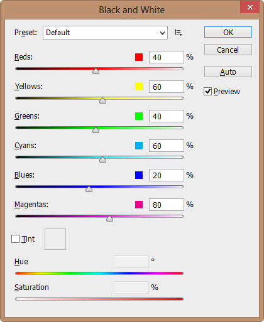Click the magenta color swatch beside Magentas
This screenshot has height=322, width=264.
139,205
